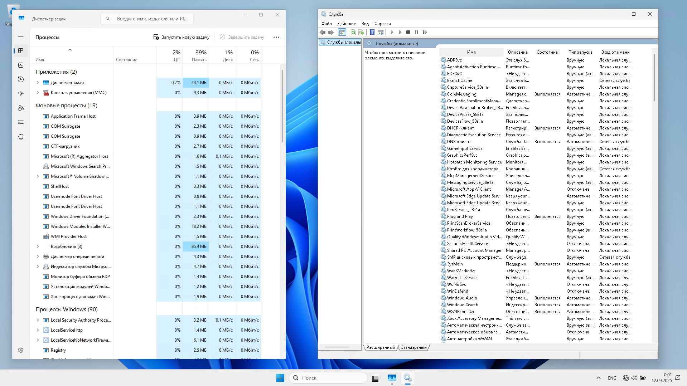Sort services by Тип запуска column
687x386 pixels.
[580, 52]
